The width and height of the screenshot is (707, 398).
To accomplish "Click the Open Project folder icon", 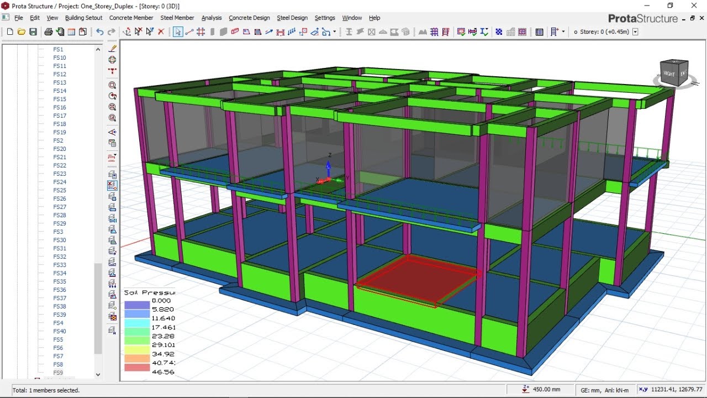I will pyautogui.click(x=21, y=32).
